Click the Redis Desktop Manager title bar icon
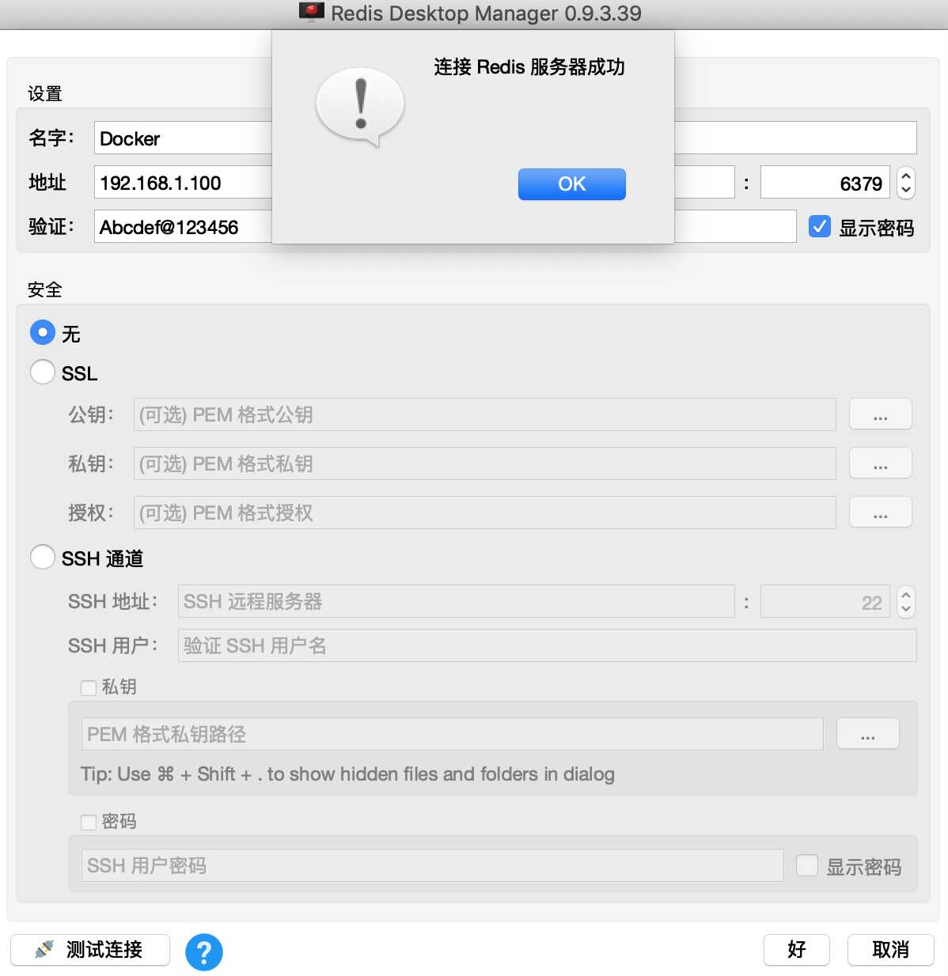Screen dimensions: 948x976 [x=312, y=12]
